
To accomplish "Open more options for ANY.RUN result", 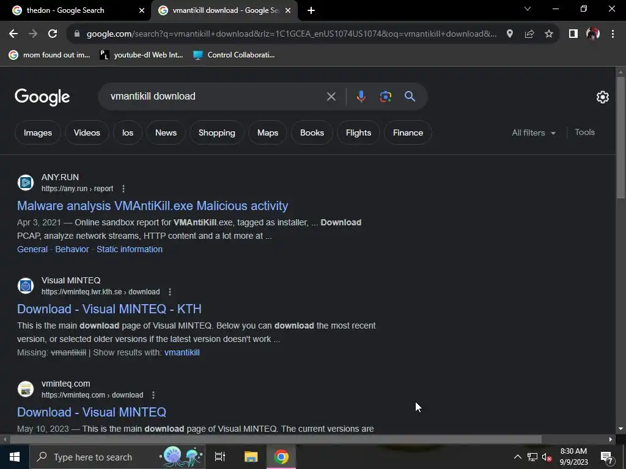I will [x=123, y=189].
